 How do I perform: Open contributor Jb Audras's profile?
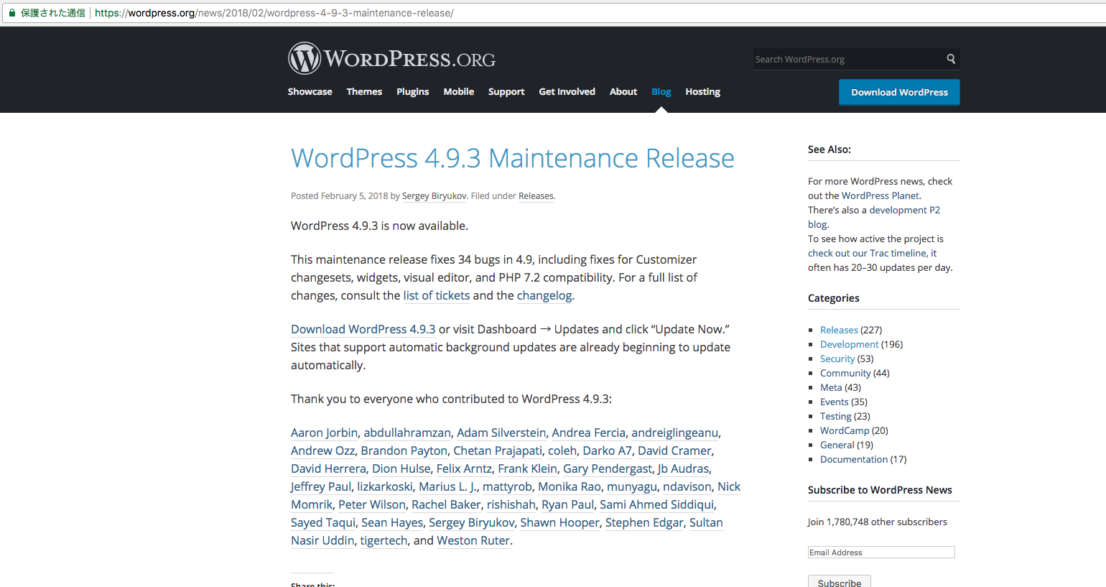click(x=683, y=468)
